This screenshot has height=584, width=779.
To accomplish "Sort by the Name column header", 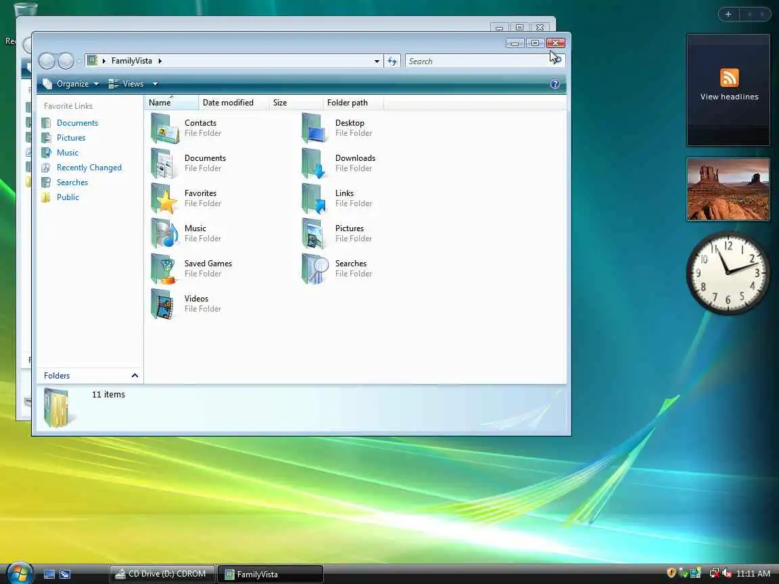I will point(171,103).
